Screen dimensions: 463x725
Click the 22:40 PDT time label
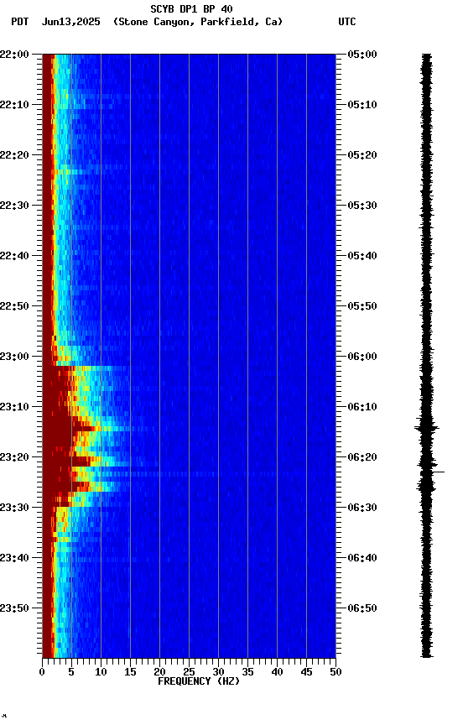coord(15,256)
